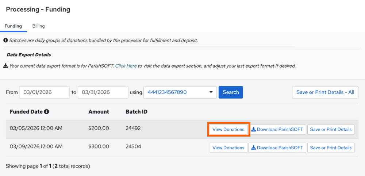365x176 pixels.
Task: Switch to the Billing tab
Action: click(x=38, y=26)
